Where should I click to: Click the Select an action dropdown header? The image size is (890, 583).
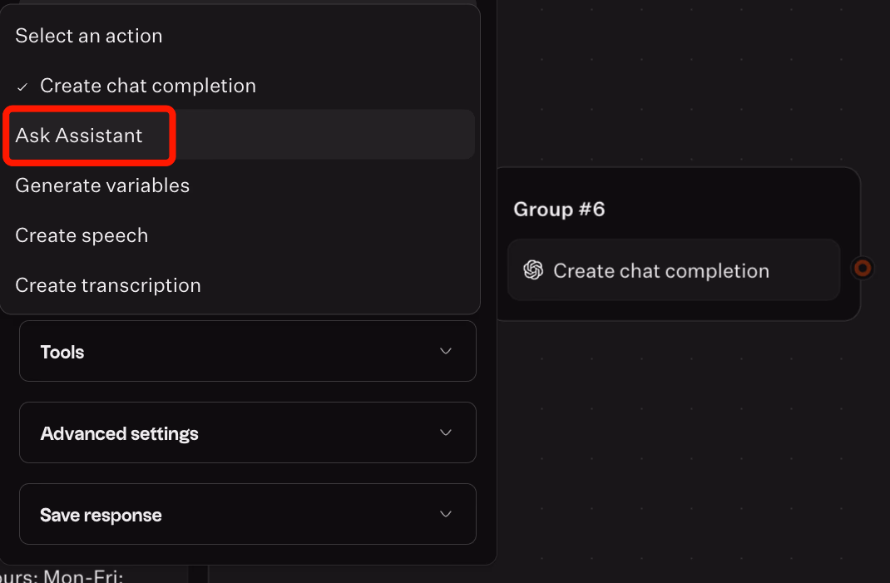pos(89,36)
